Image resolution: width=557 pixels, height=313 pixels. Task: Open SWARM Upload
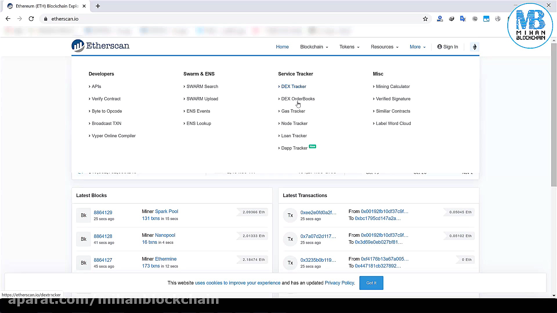[202, 99]
